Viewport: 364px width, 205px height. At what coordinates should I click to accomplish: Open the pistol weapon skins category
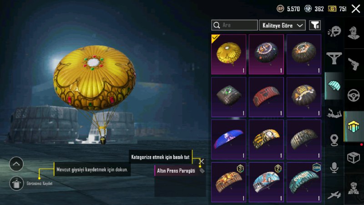354,64
